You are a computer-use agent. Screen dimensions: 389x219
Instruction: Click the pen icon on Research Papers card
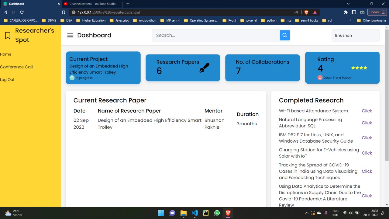[x=204, y=68]
